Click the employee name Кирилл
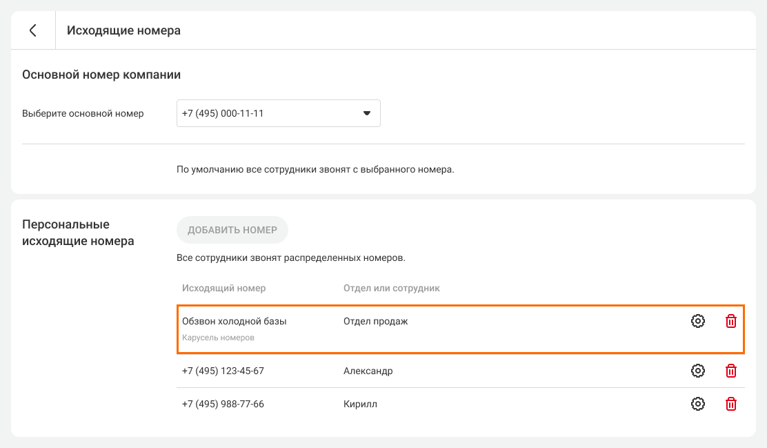 [360, 404]
